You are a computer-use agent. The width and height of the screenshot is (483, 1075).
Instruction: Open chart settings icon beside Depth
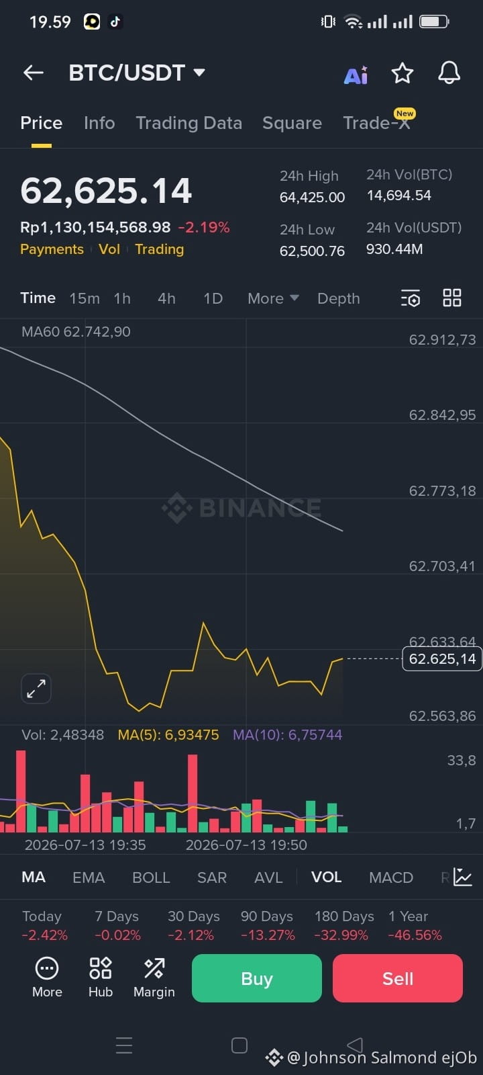[411, 298]
